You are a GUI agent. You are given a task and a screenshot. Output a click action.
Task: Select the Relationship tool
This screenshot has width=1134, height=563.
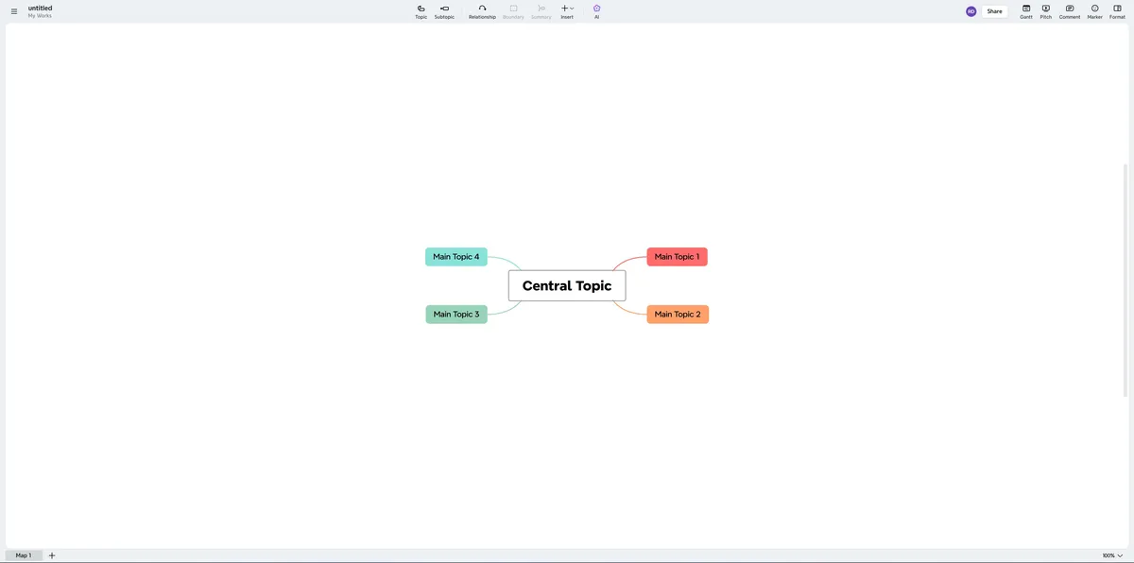pos(482,11)
